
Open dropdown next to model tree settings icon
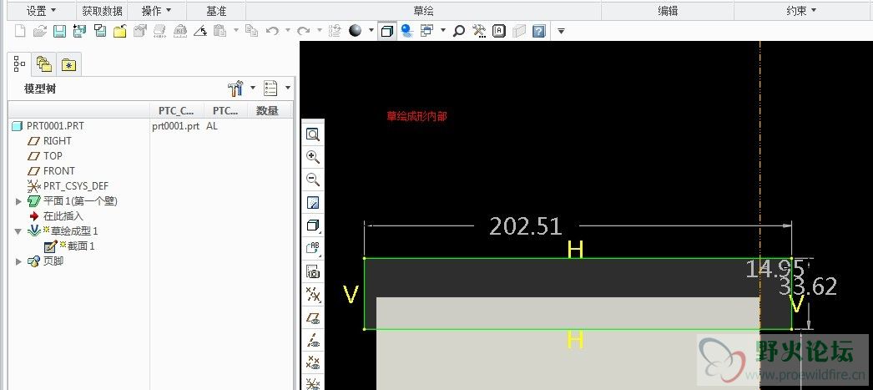[x=253, y=88]
